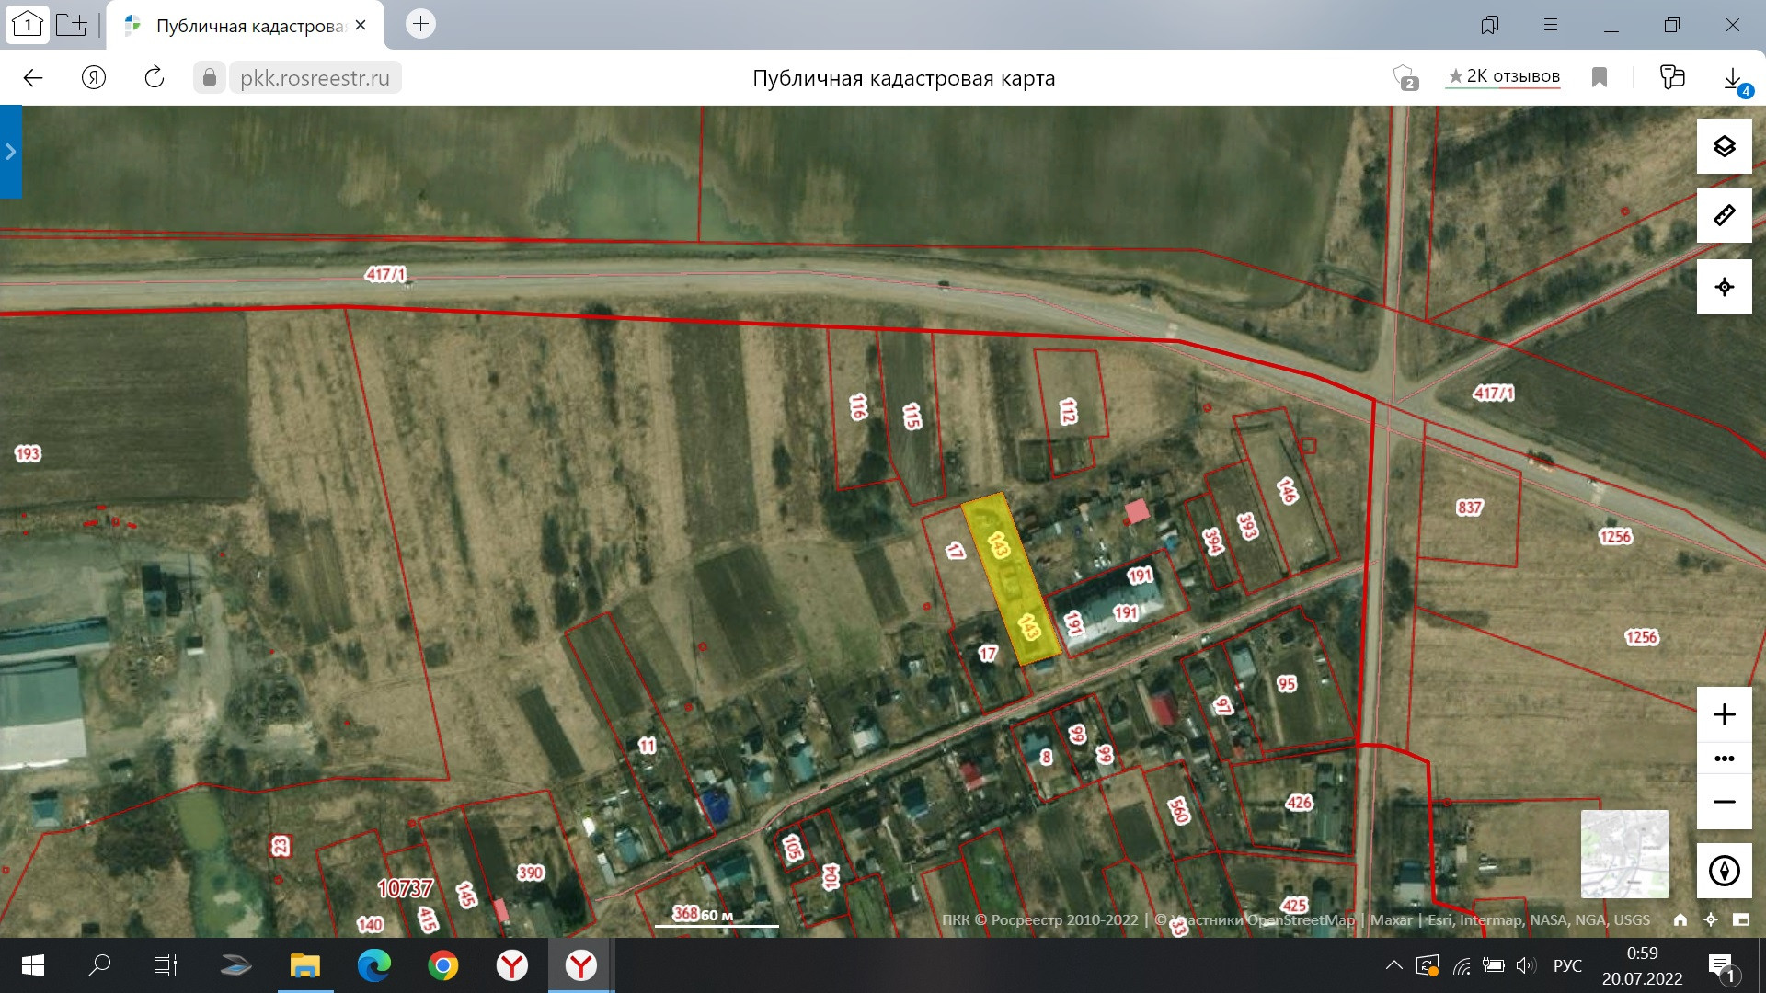The height and width of the screenshot is (993, 1766).
Task: Bookmark this page in the browser
Action: (1600, 77)
